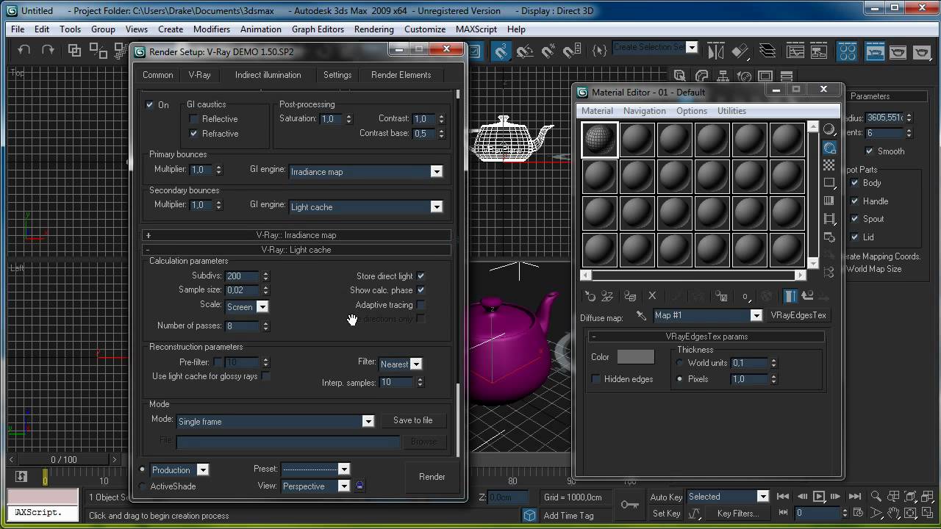Open the Mirror tool in main toolbar
941x529 pixels.
716,51
